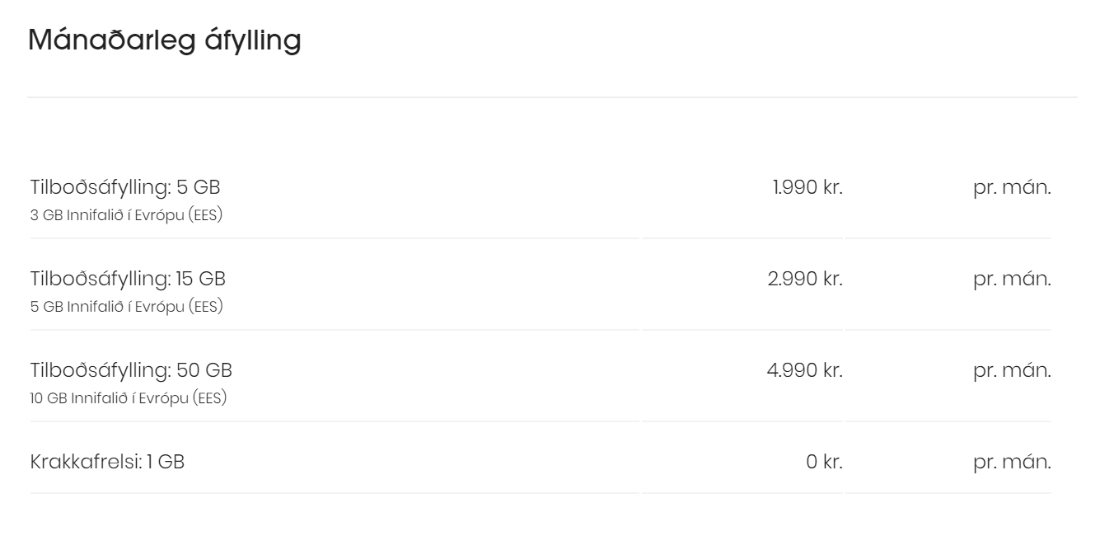Click pr. mán. in the 15 GB row
The width and height of the screenshot is (1100, 536).
[x=1012, y=280]
